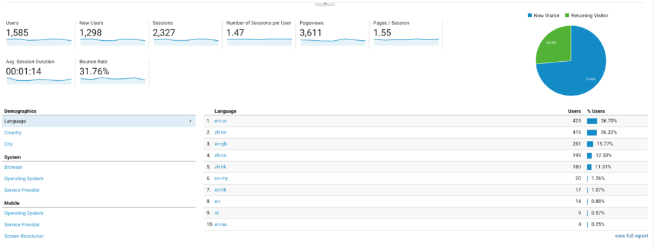Viewport: 654px width, 249px height.
Task: Open the en-gb language link
Action: [220, 144]
